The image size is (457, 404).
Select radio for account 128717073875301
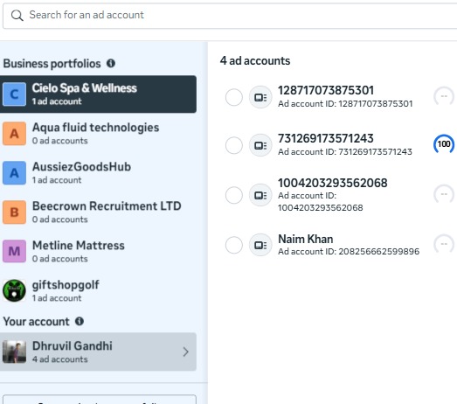click(x=234, y=97)
